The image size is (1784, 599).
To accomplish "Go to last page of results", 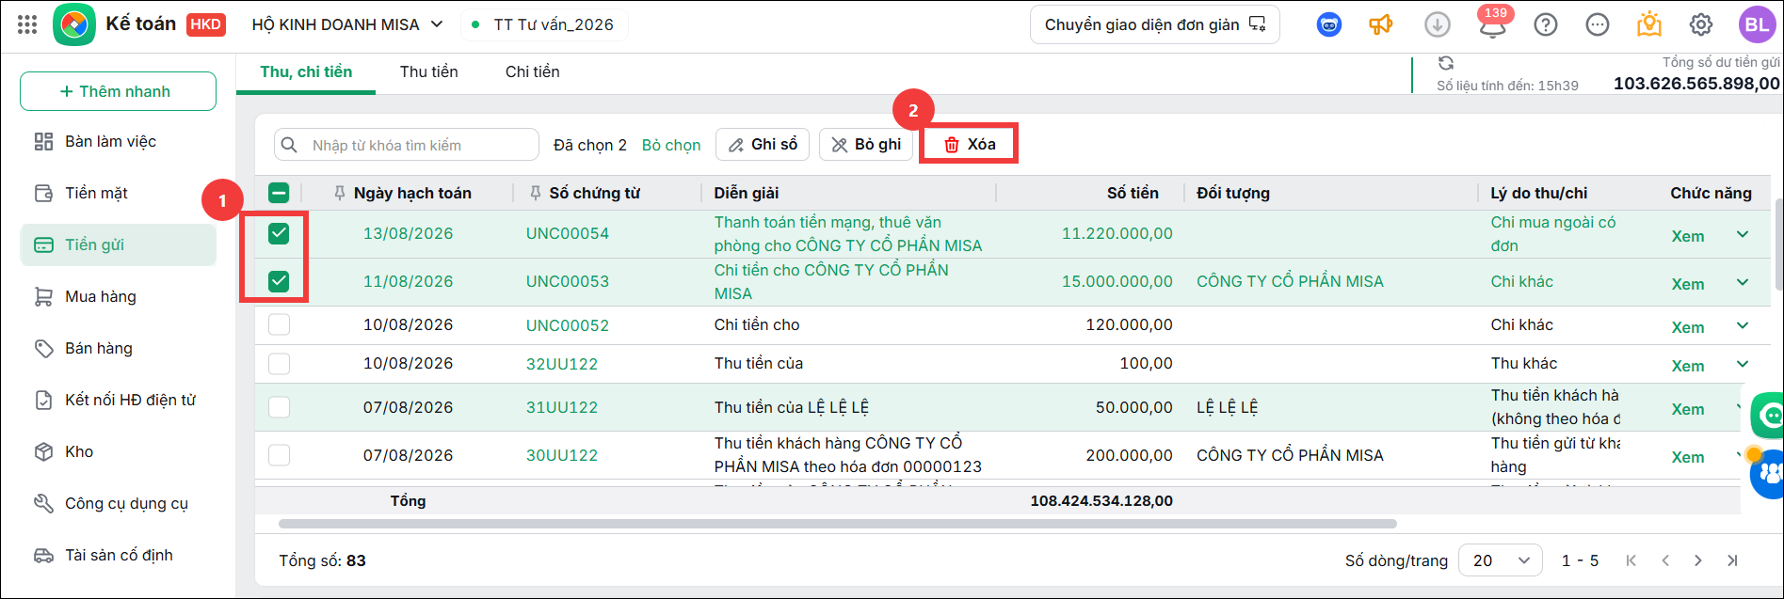I will tap(1732, 560).
